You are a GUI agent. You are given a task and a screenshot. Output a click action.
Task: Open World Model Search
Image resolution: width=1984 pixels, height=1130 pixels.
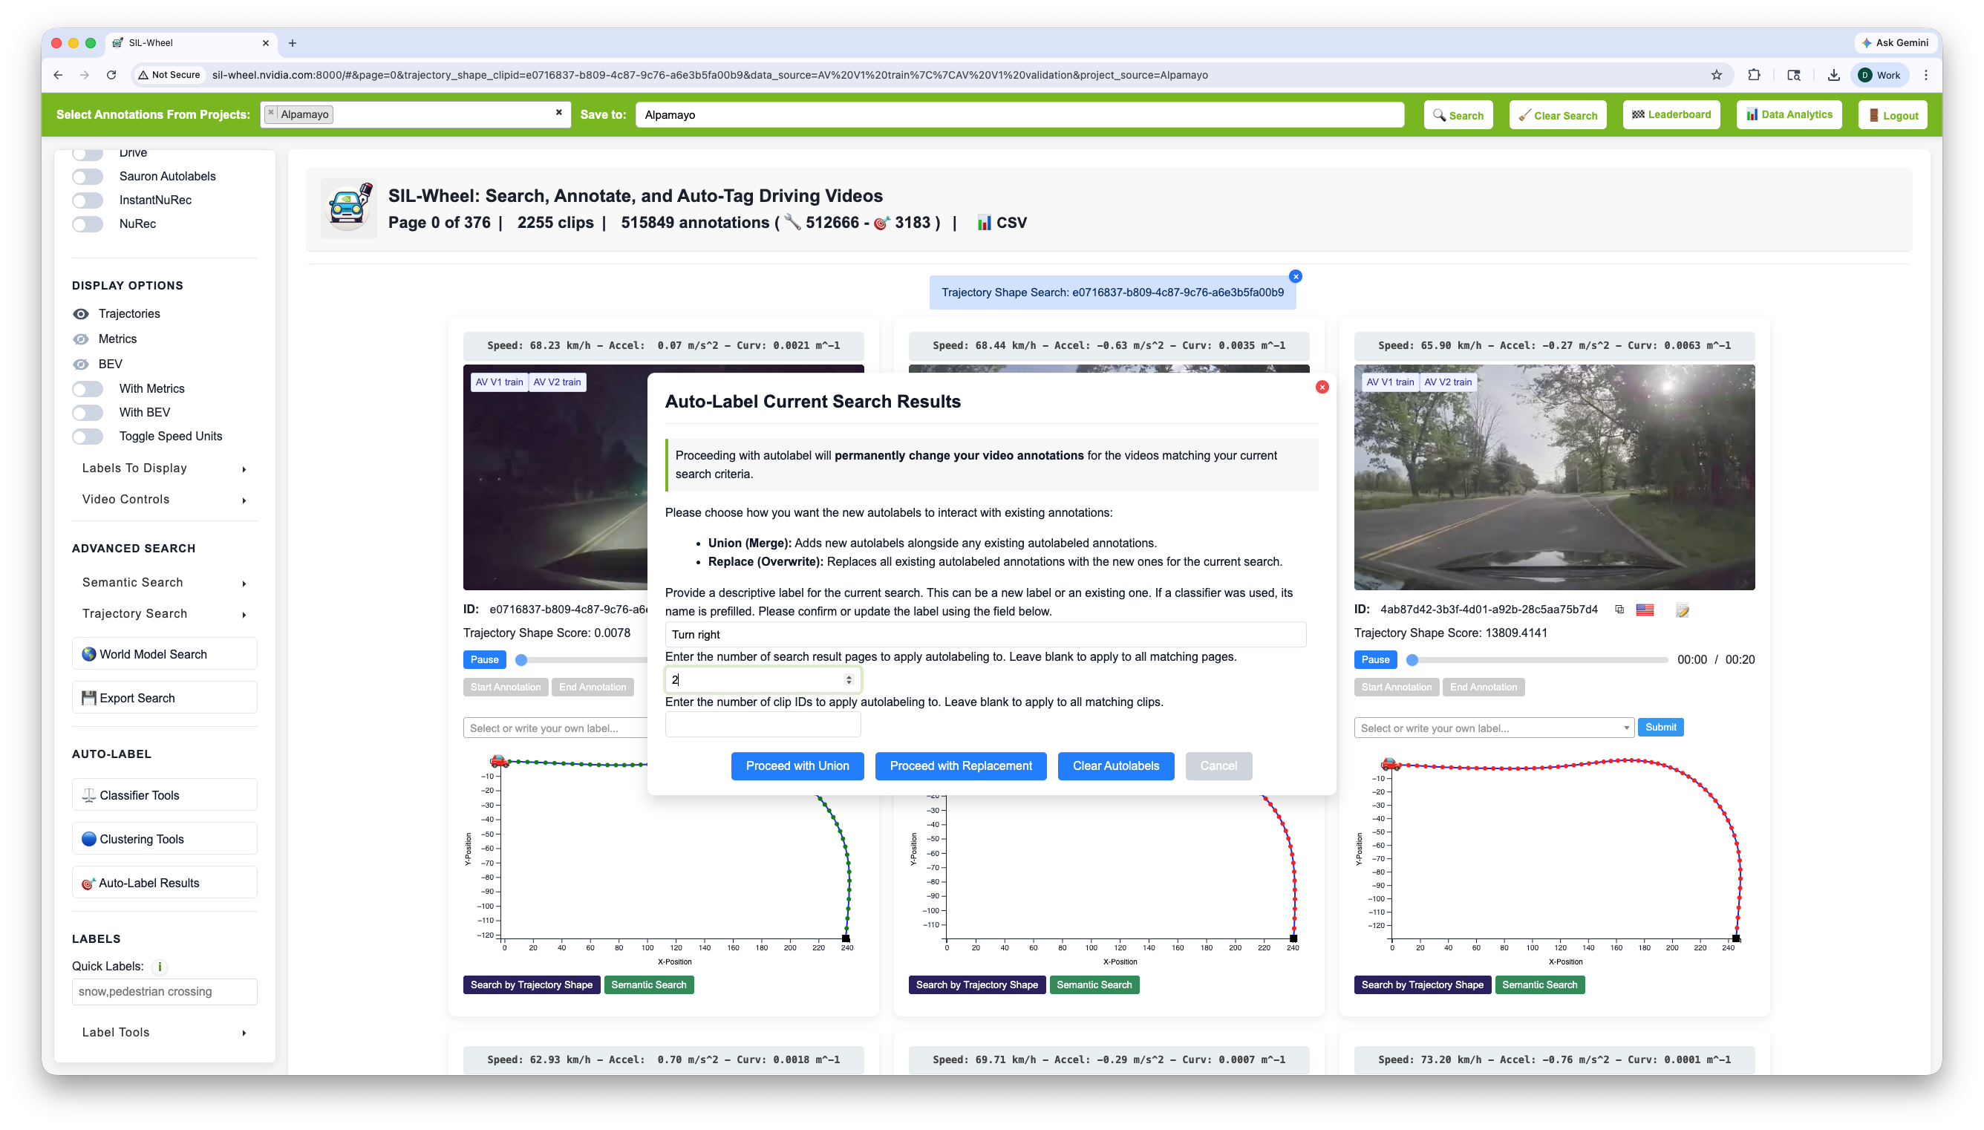(165, 654)
